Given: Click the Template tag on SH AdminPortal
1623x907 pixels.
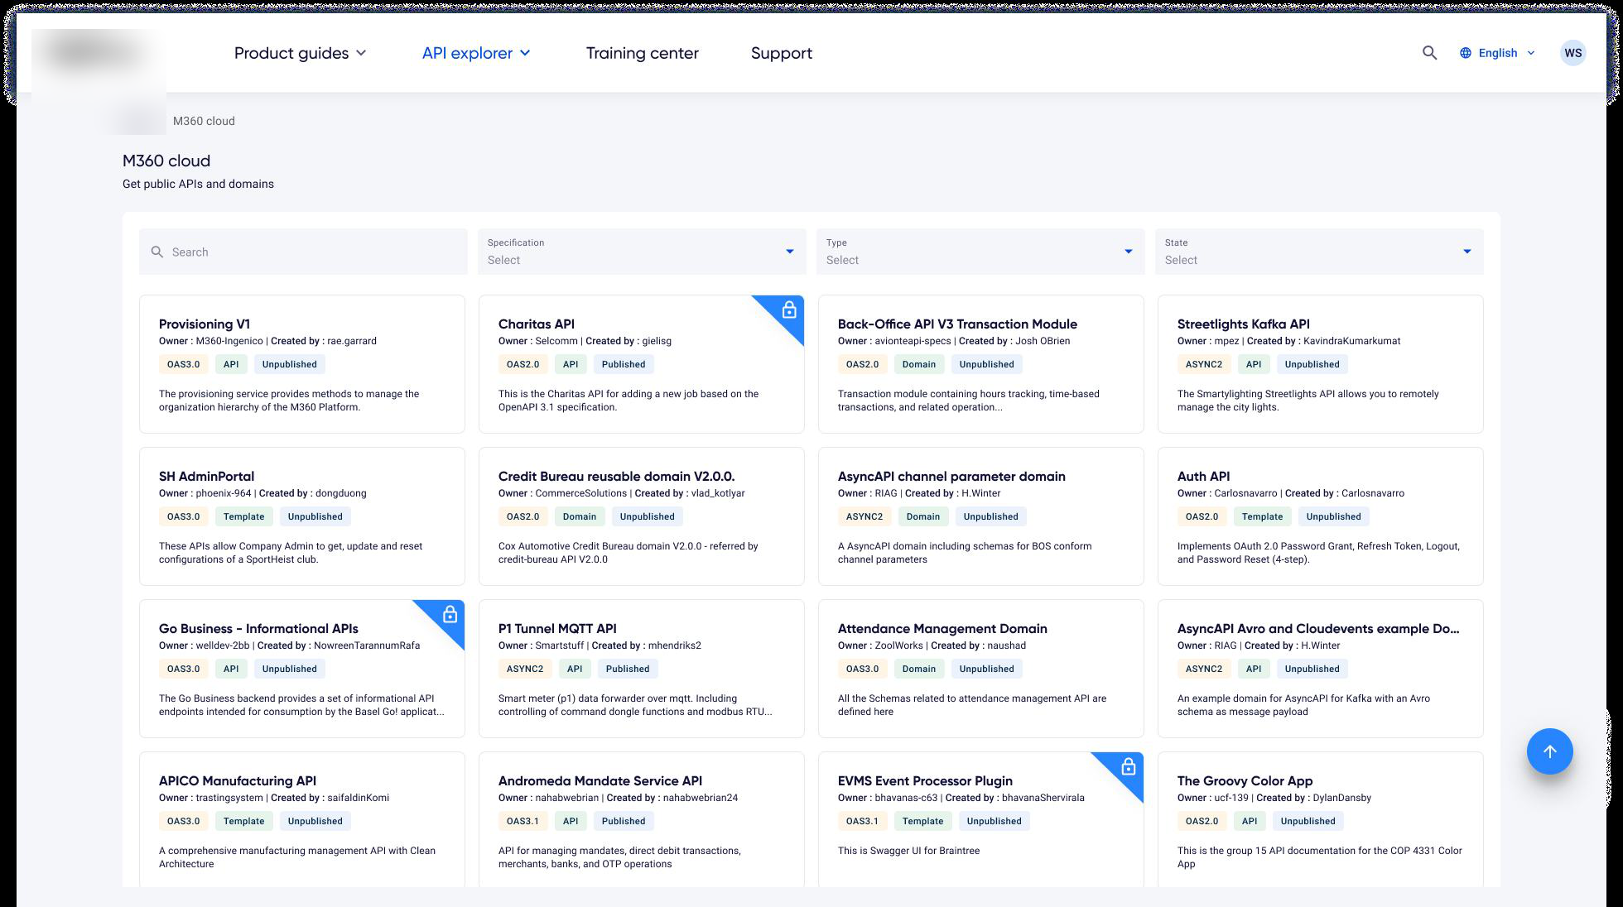Looking at the screenshot, I should [x=243, y=516].
